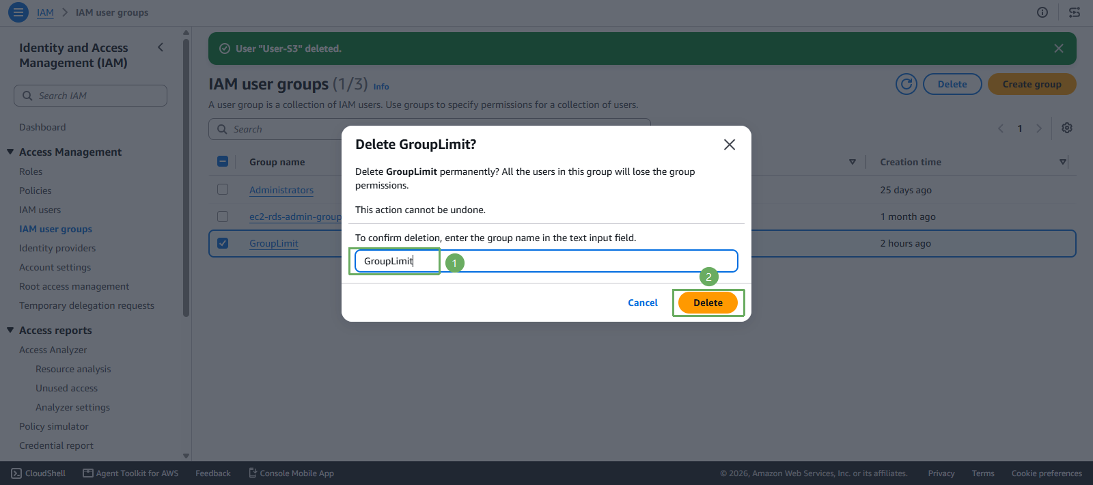
Task: Open Roles in the sidebar
Action: point(31,171)
